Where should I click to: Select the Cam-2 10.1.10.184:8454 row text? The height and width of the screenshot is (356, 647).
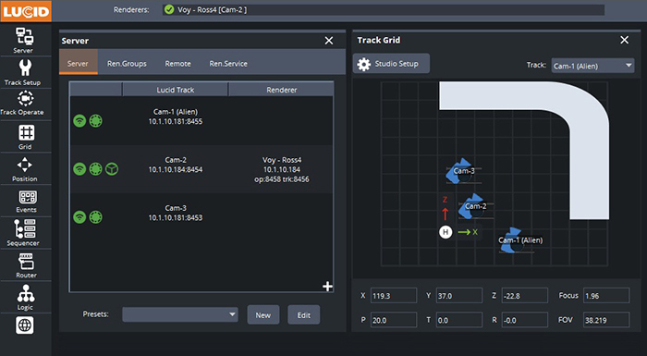click(x=176, y=165)
